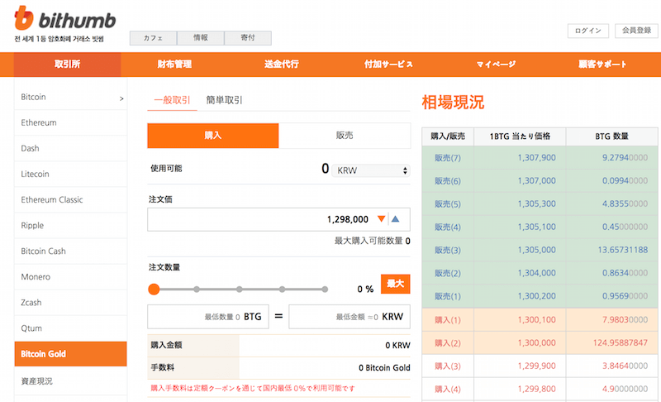This screenshot has height=402, width=661.
Task: Decrease order price with orange down arrow
Action: pos(381,219)
